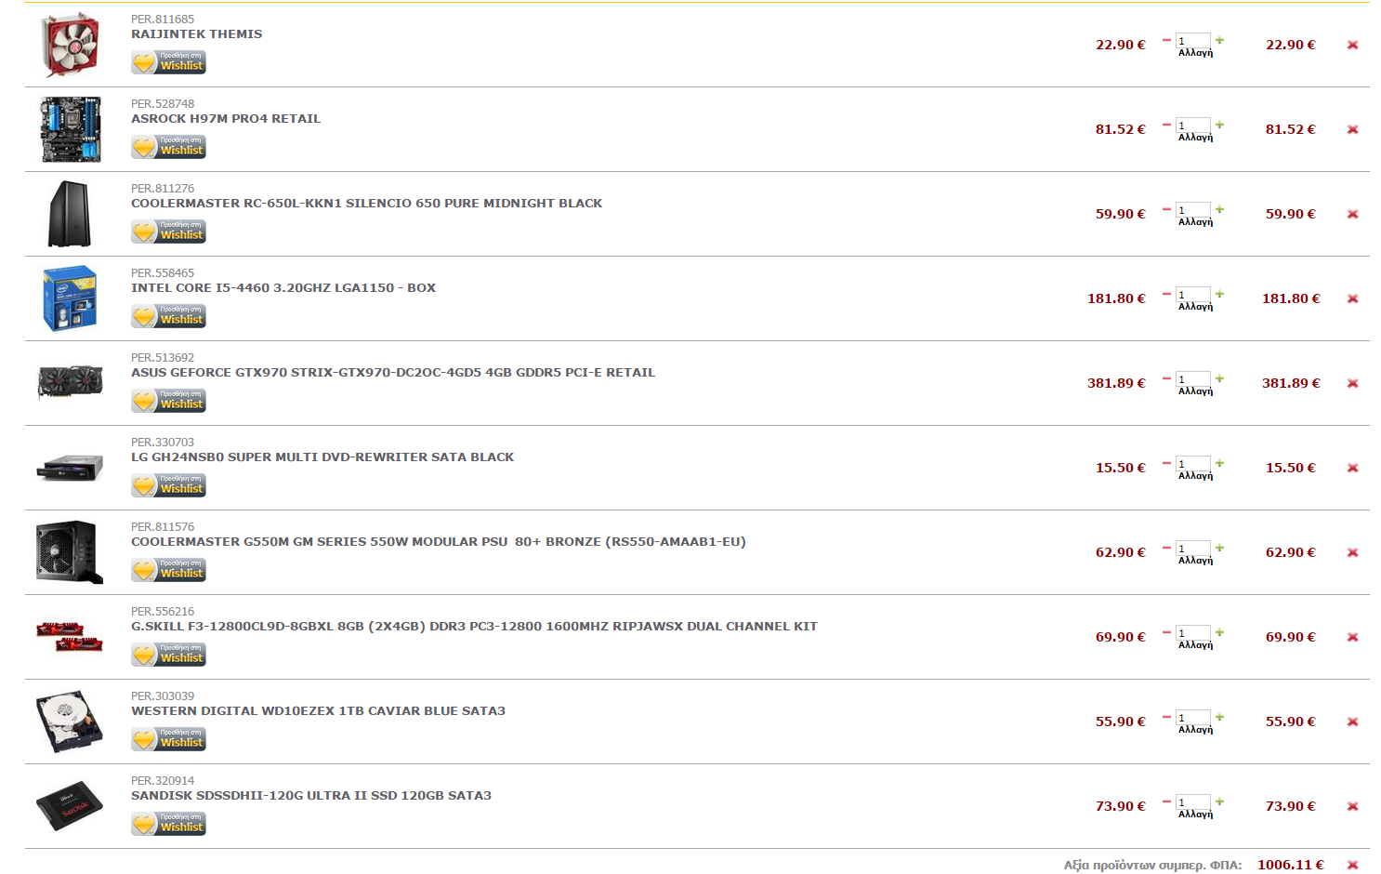Remove RAIJINTEK THEMIS from cart
1381x874 pixels.
[1352, 45]
